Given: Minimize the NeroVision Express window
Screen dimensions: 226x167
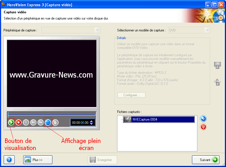Looking at the screenshot, I should pyautogui.click(x=208, y=5).
